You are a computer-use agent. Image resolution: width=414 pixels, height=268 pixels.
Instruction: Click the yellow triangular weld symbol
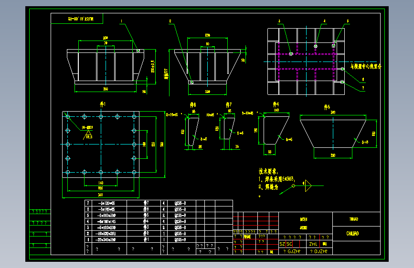tap(308, 186)
